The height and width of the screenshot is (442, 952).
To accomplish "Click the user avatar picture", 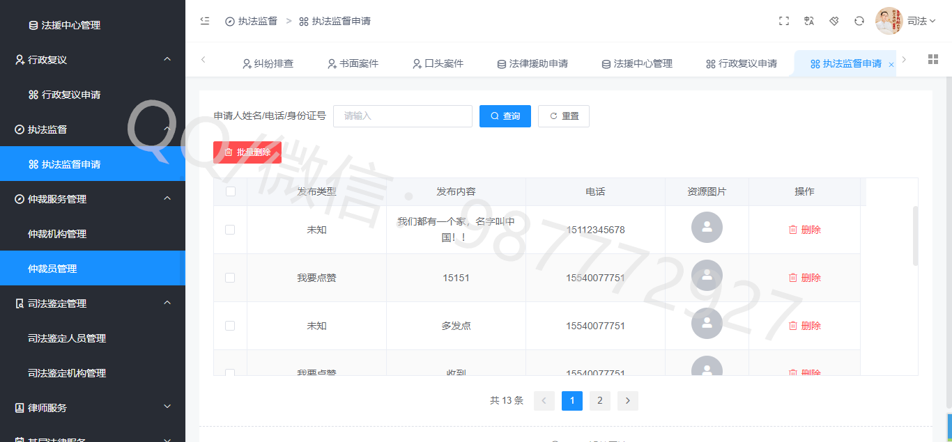I will pos(889,21).
